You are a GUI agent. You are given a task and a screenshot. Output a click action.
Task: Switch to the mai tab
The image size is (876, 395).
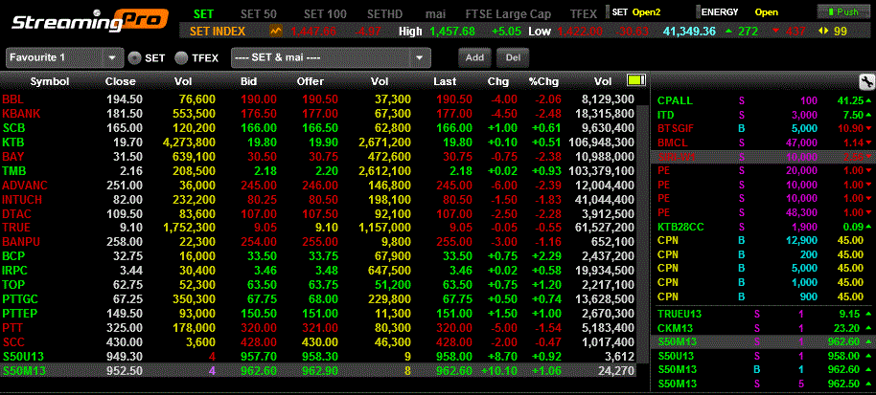(435, 13)
